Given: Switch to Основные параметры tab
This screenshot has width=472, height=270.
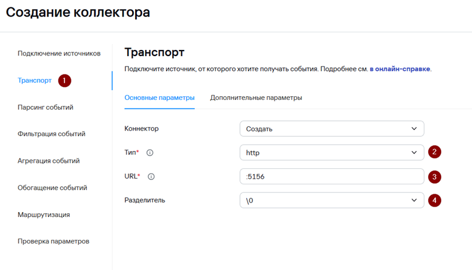Looking at the screenshot, I should [159, 98].
